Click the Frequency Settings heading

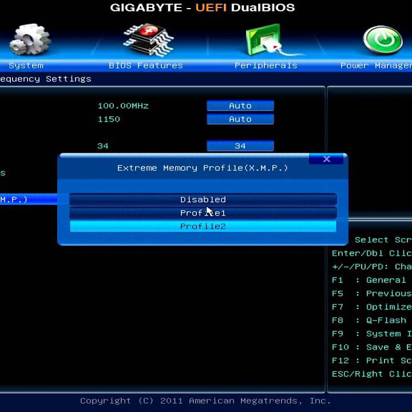click(46, 79)
